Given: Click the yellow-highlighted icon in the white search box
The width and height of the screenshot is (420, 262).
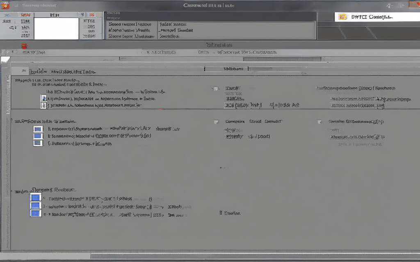Looking at the screenshot, I should (343, 17).
